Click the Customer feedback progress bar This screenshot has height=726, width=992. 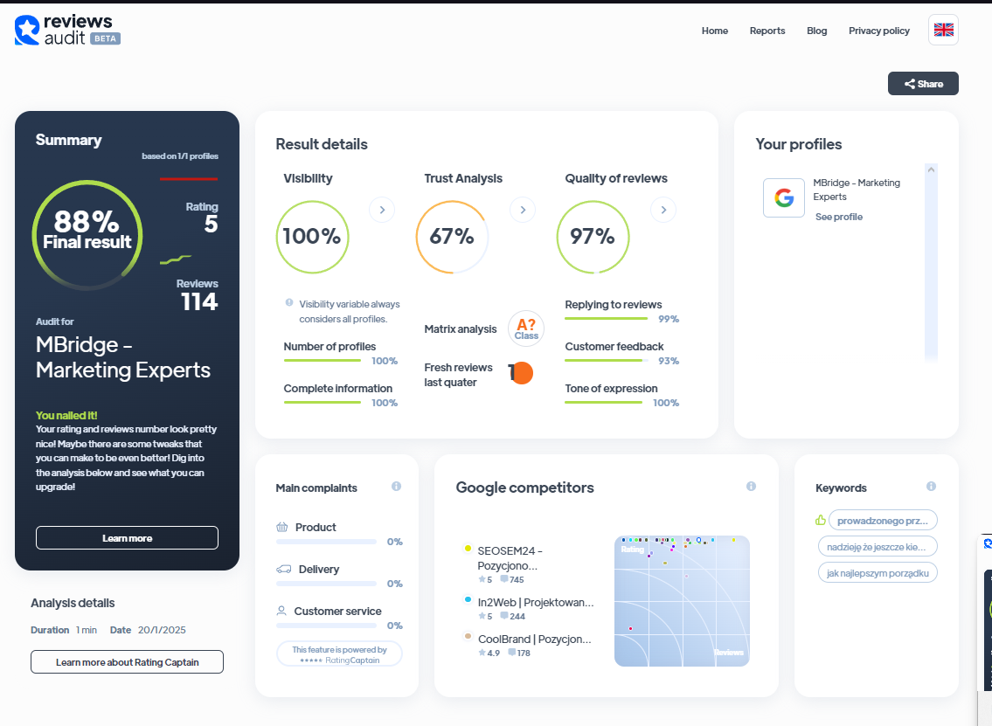606,361
